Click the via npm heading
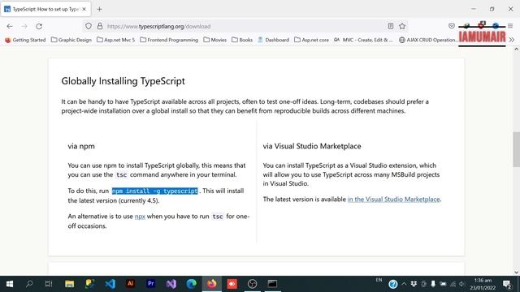This screenshot has height=292, width=520. pos(81,146)
